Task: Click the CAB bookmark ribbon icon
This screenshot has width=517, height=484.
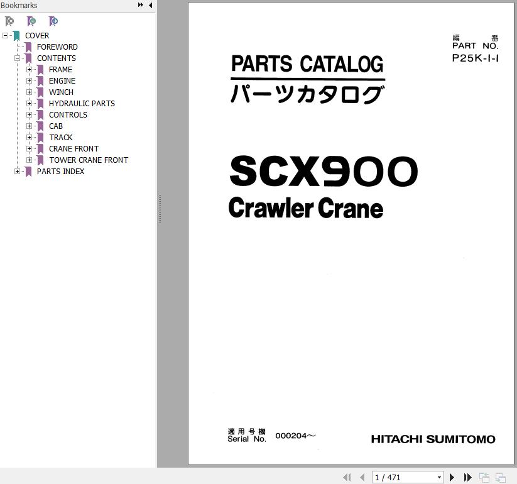Action: tap(40, 126)
